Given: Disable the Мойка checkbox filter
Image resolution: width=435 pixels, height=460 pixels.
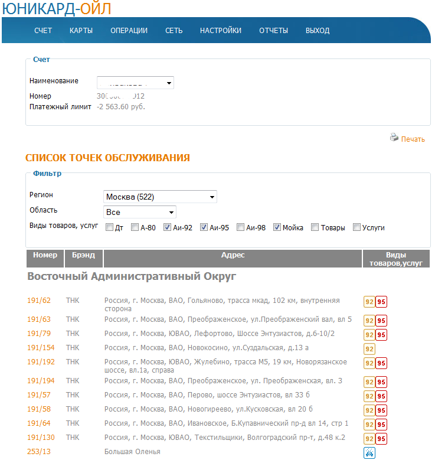Looking at the screenshot, I should pos(277,227).
